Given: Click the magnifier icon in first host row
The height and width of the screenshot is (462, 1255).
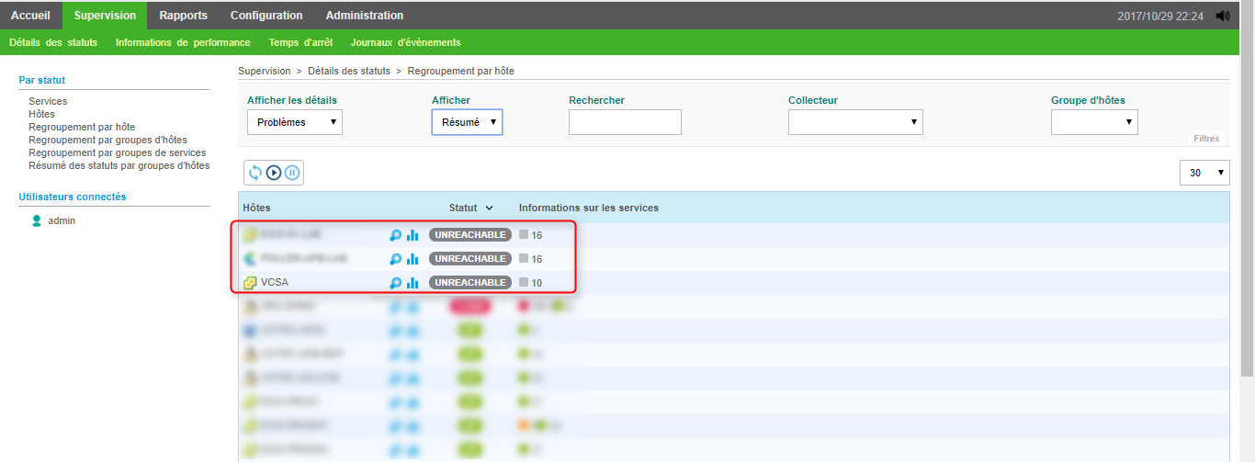Looking at the screenshot, I should (396, 235).
